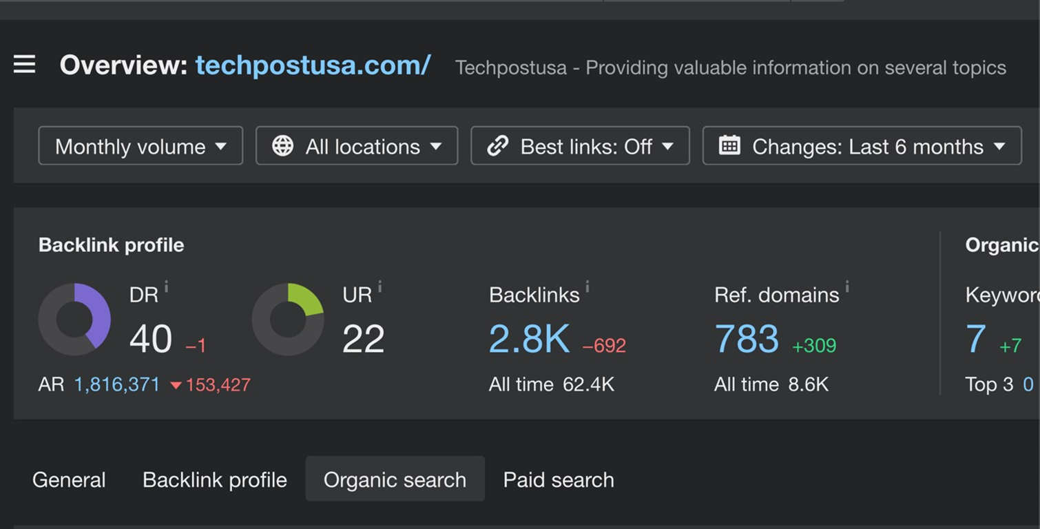Click the Backlink profile section heading
Image resolution: width=1040 pixels, height=529 pixels.
[112, 245]
